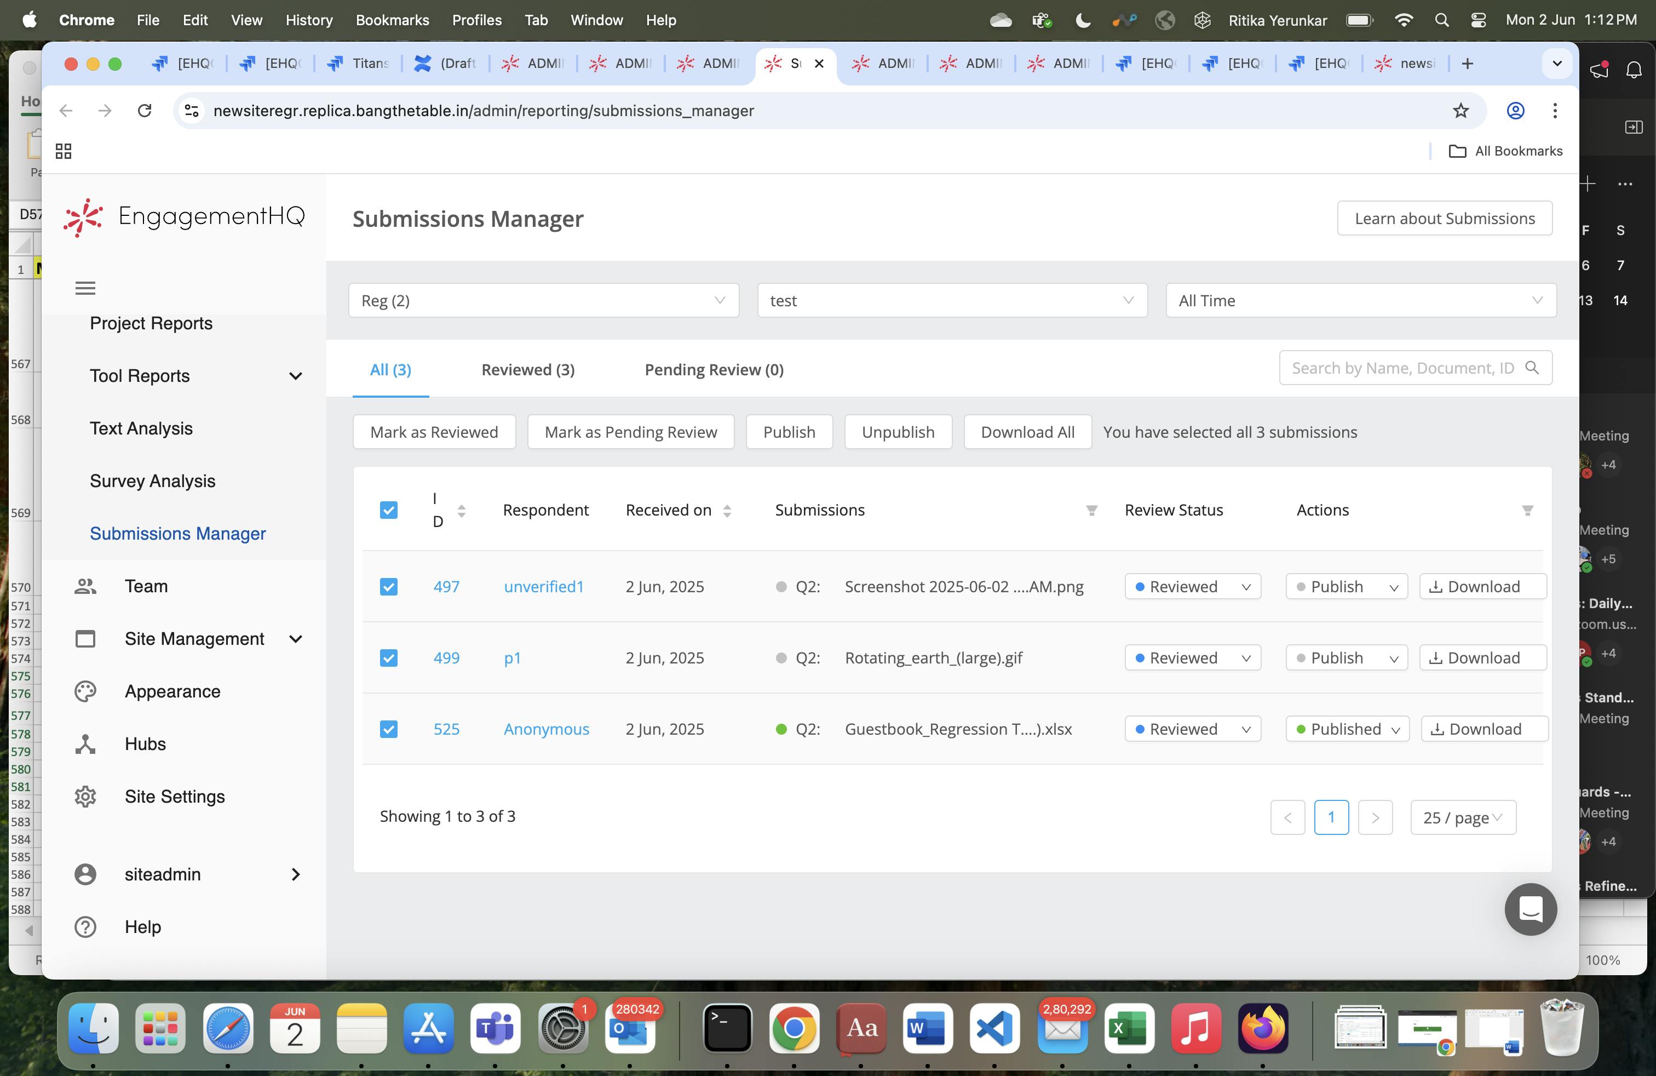Screen dimensions: 1656x1076
Task: Open Published status dropdown for row 525
Action: point(1347,729)
